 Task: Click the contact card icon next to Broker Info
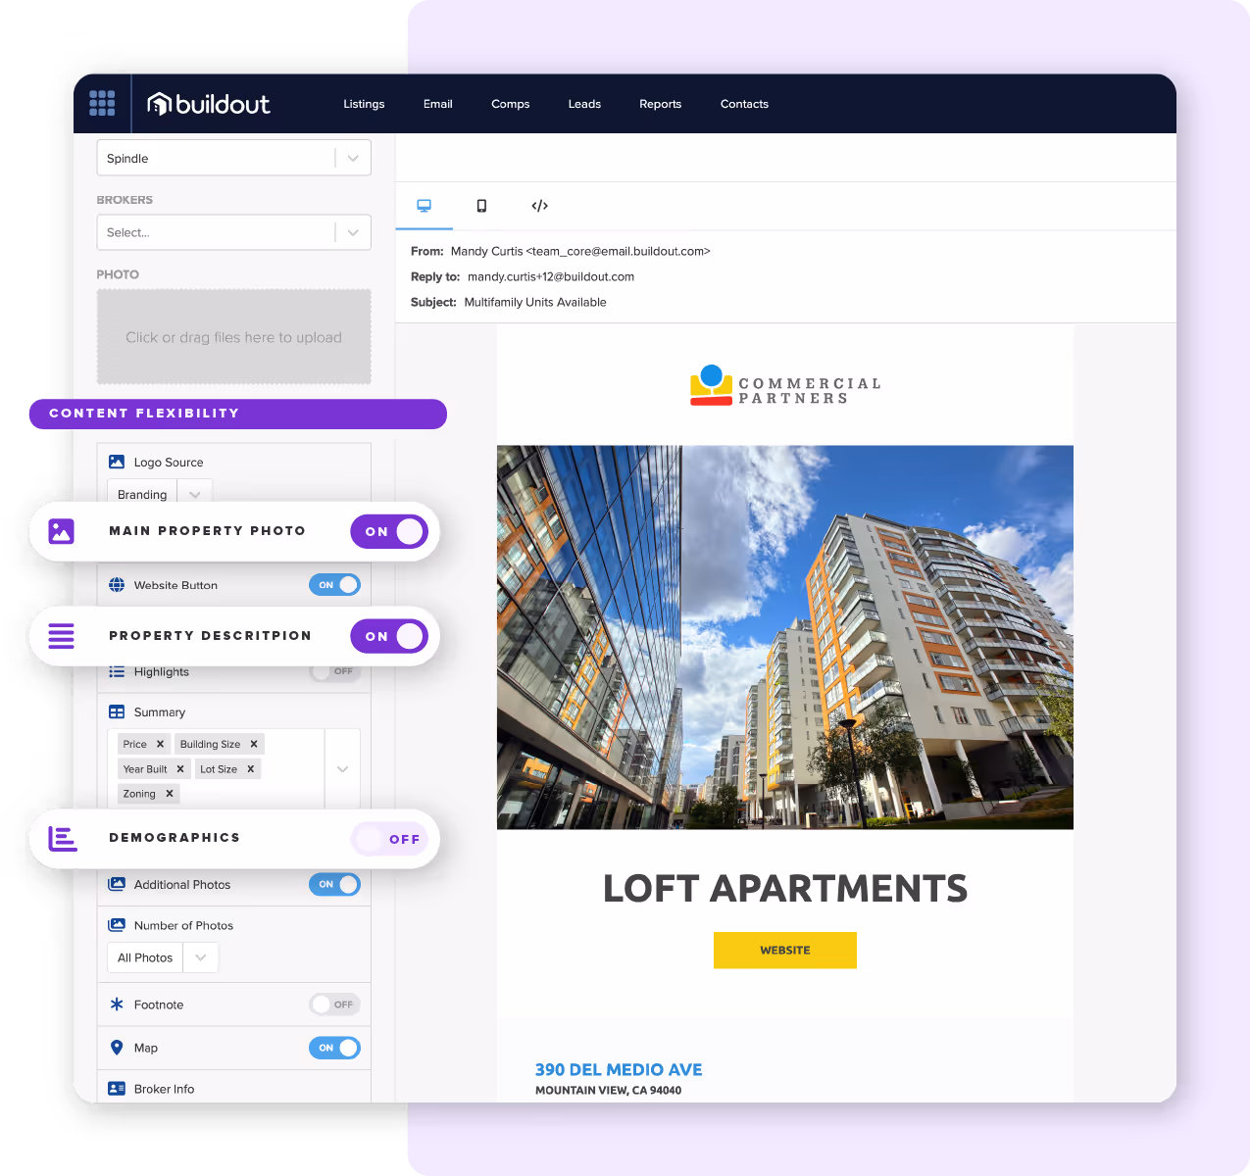(117, 1088)
